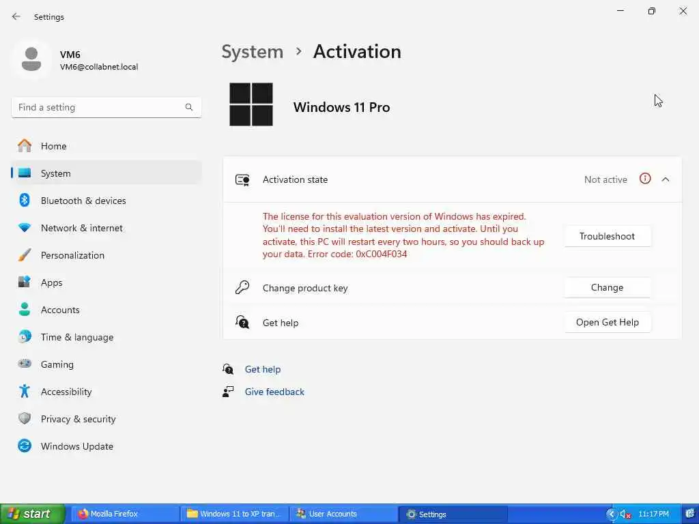Viewport: 699px width, 524px height.
Task: Click the Get help icon in card row
Action: pyautogui.click(x=242, y=322)
